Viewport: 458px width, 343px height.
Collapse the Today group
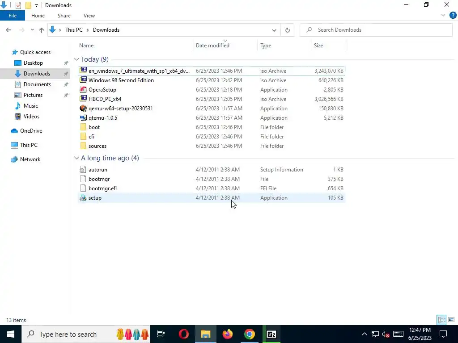(76, 59)
